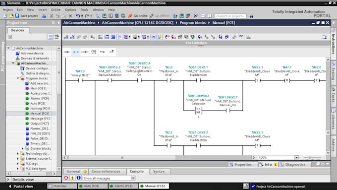Click the Print icon in main toolbar
The height and width of the screenshot is (190, 337).
[44, 16]
